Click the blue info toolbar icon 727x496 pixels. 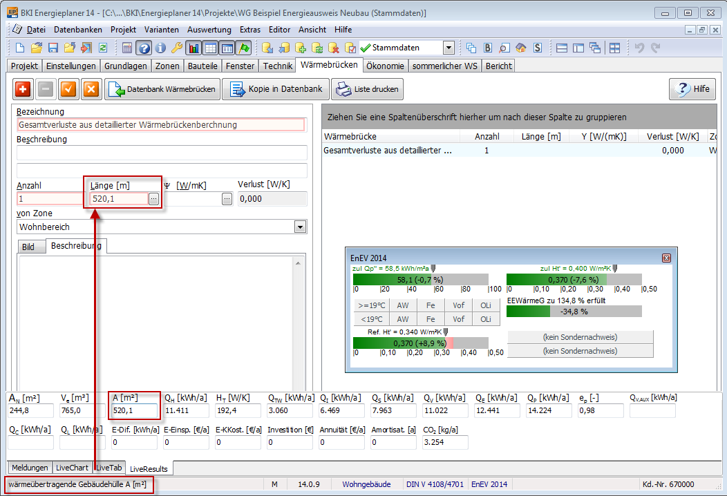[x=161, y=48]
